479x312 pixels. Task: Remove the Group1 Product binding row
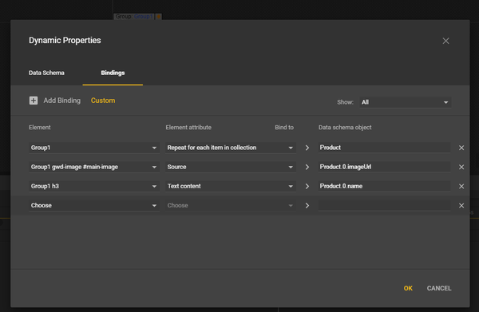tap(461, 148)
